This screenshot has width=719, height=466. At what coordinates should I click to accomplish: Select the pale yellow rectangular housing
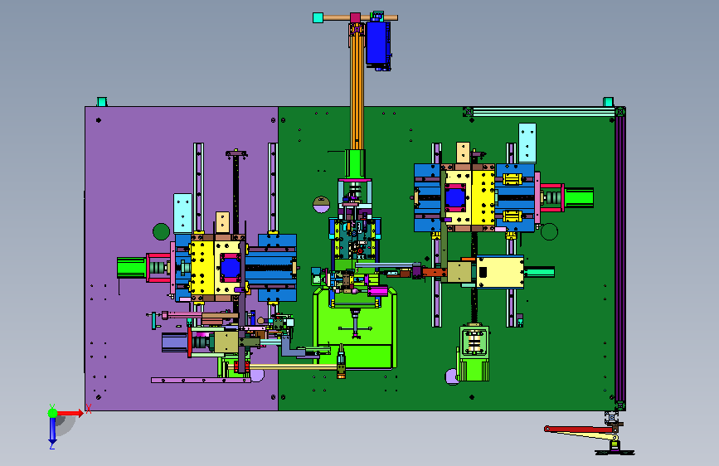[500, 272]
